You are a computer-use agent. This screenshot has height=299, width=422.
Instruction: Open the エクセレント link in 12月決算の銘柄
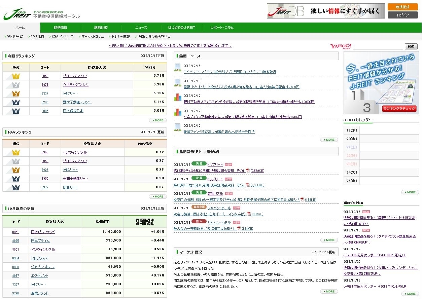[x=40, y=276]
